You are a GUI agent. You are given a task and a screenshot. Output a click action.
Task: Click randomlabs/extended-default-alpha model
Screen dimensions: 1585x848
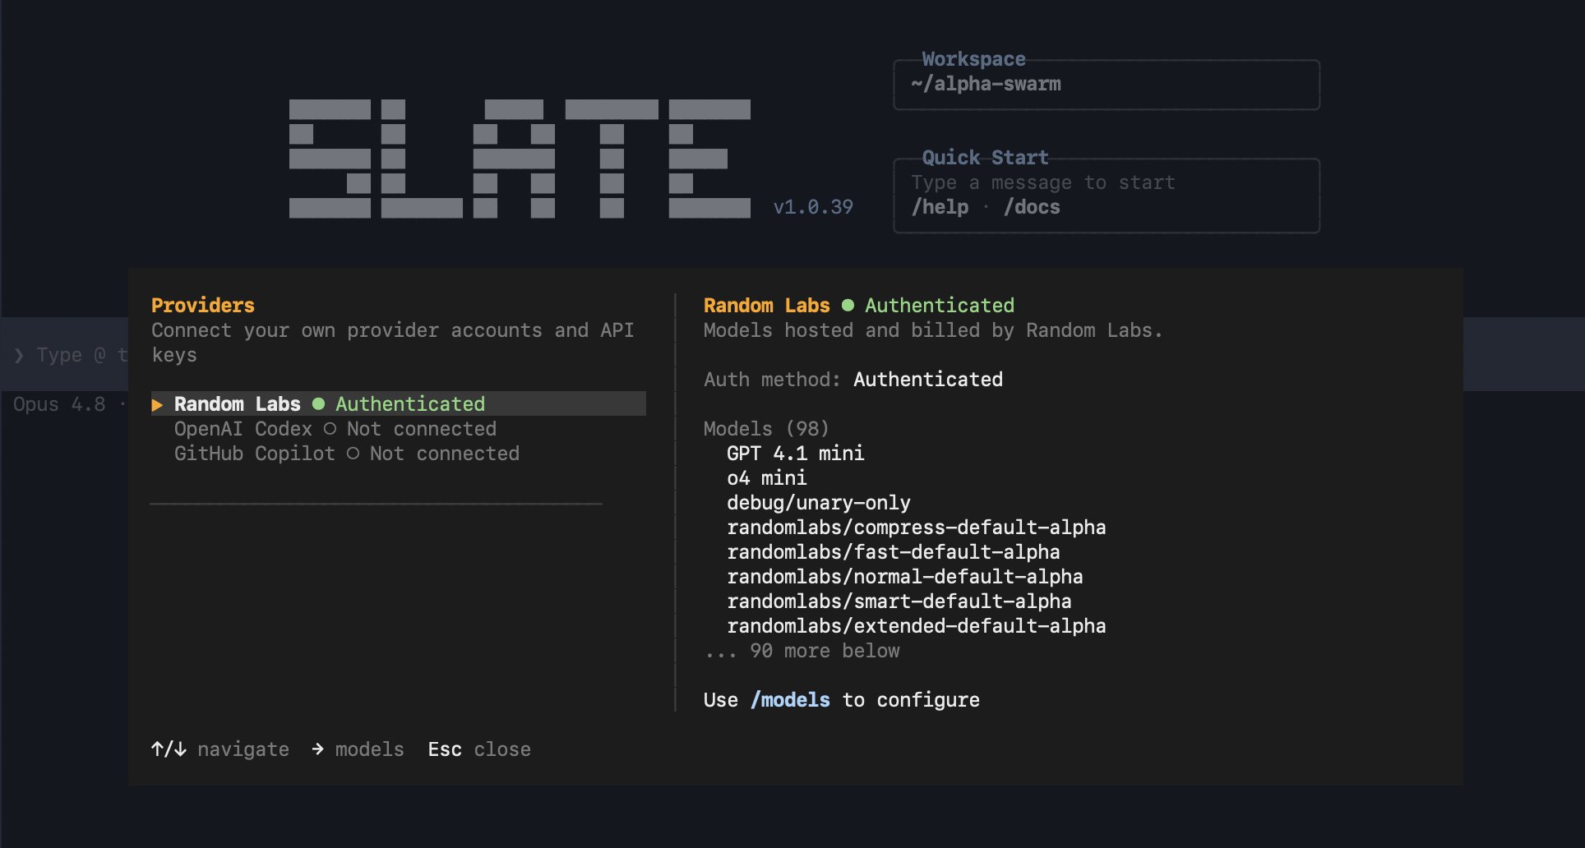916,626
